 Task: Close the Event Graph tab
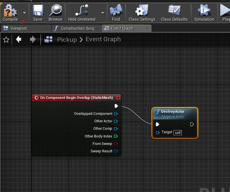147,28
